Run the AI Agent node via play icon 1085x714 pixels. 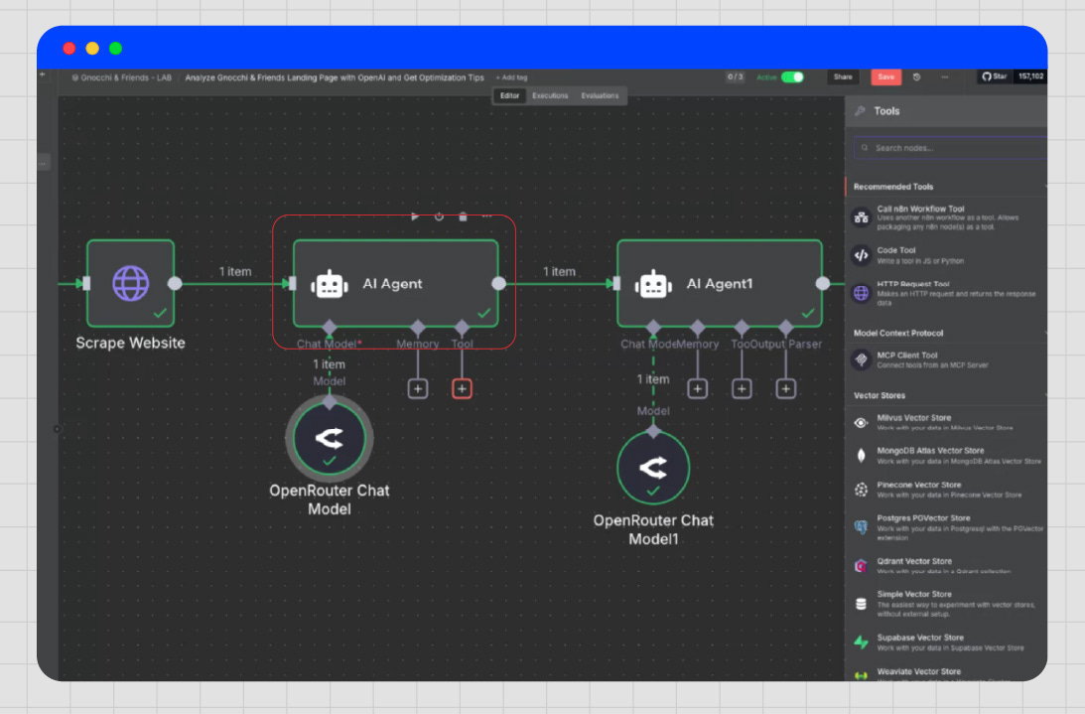click(415, 214)
